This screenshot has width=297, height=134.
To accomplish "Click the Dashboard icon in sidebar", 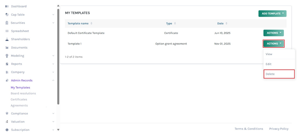I will pyautogui.click(x=7, y=6).
